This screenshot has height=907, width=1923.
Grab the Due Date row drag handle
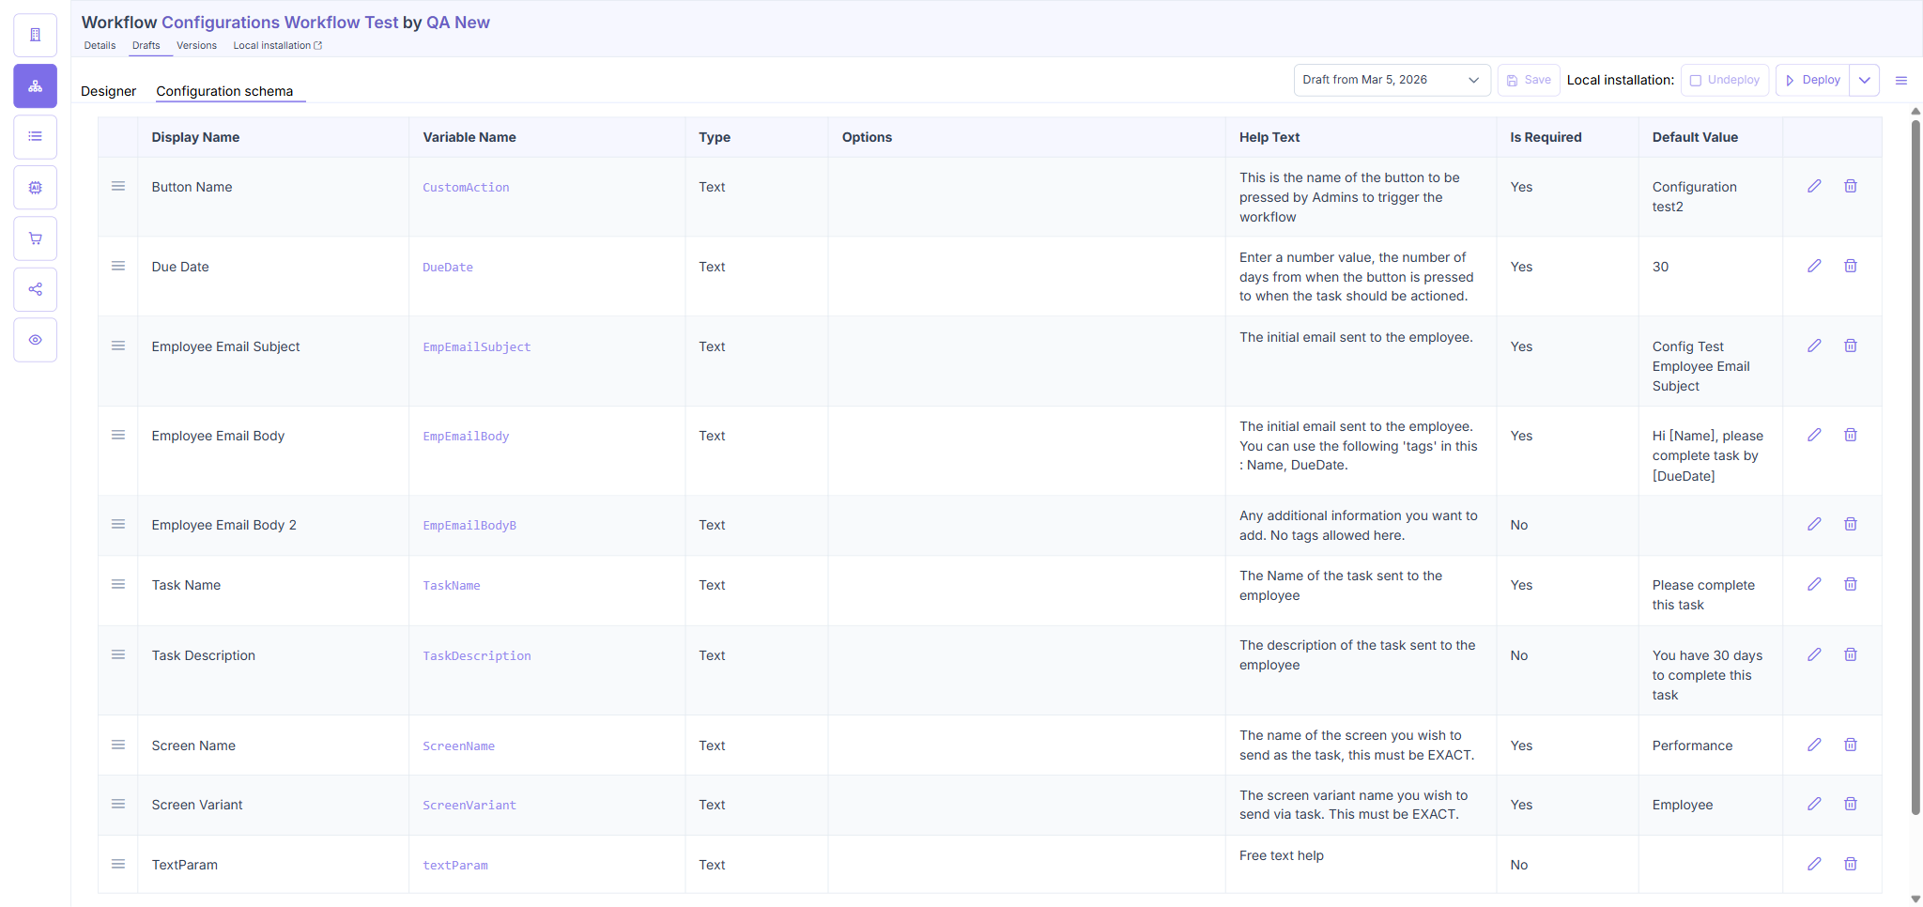tap(118, 266)
